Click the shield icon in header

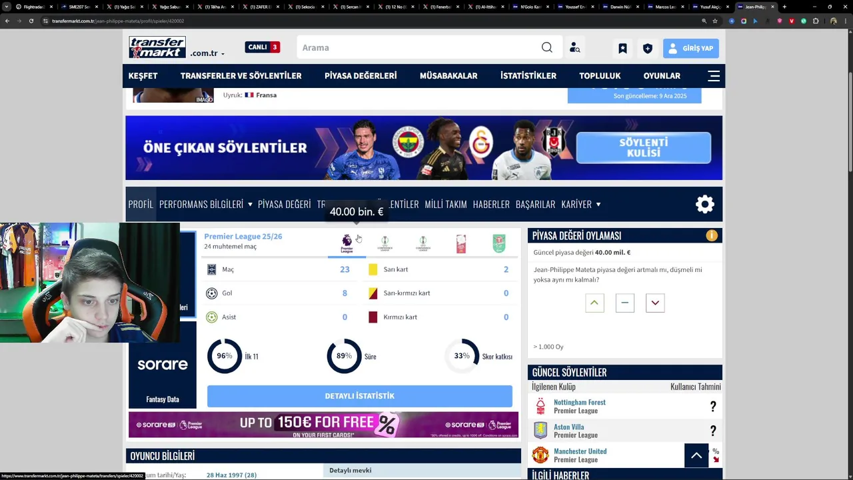point(647,48)
